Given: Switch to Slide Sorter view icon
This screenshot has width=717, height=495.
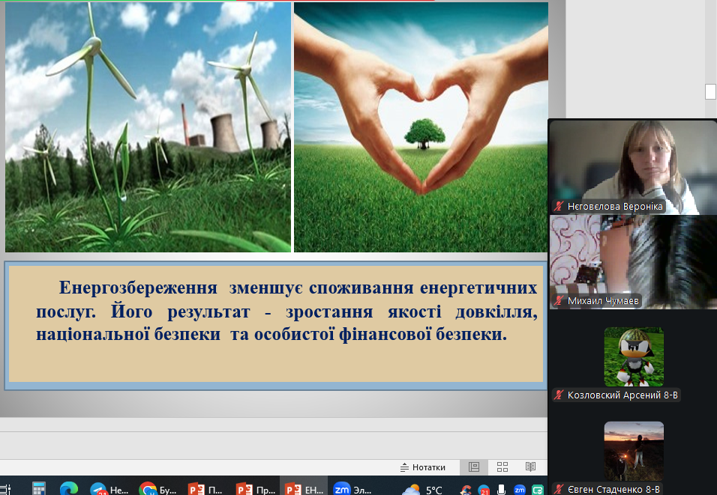Looking at the screenshot, I should tap(502, 467).
